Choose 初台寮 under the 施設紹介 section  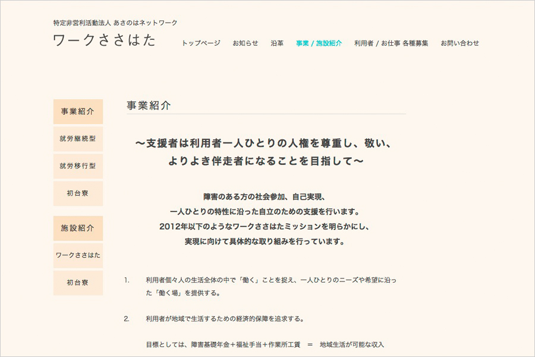[78, 283]
